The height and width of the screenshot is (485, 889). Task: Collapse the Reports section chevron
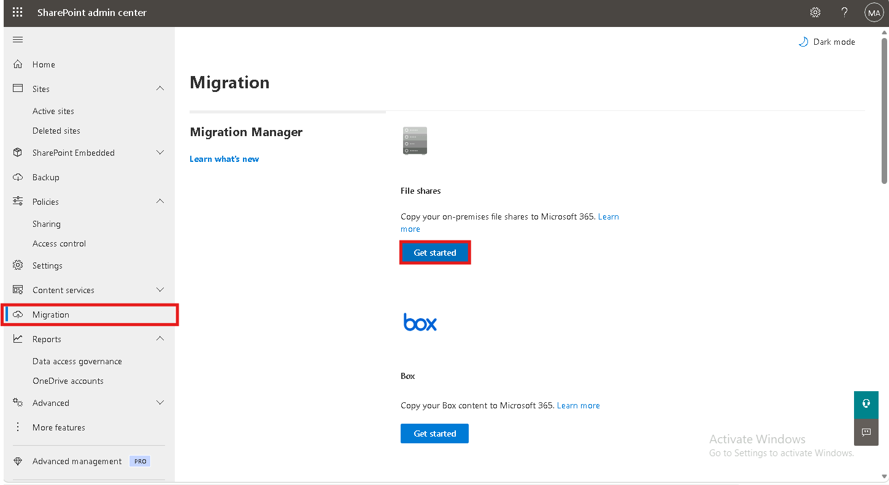[160, 339]
